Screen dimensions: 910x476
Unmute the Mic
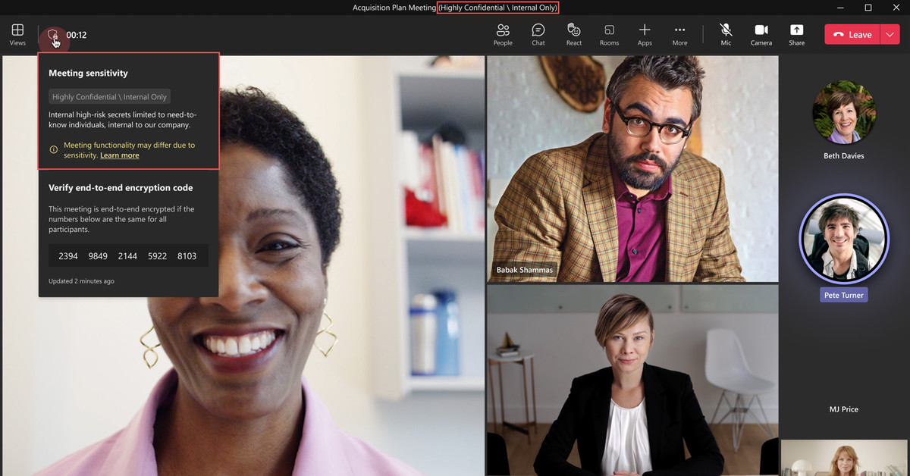pos(726,34)
